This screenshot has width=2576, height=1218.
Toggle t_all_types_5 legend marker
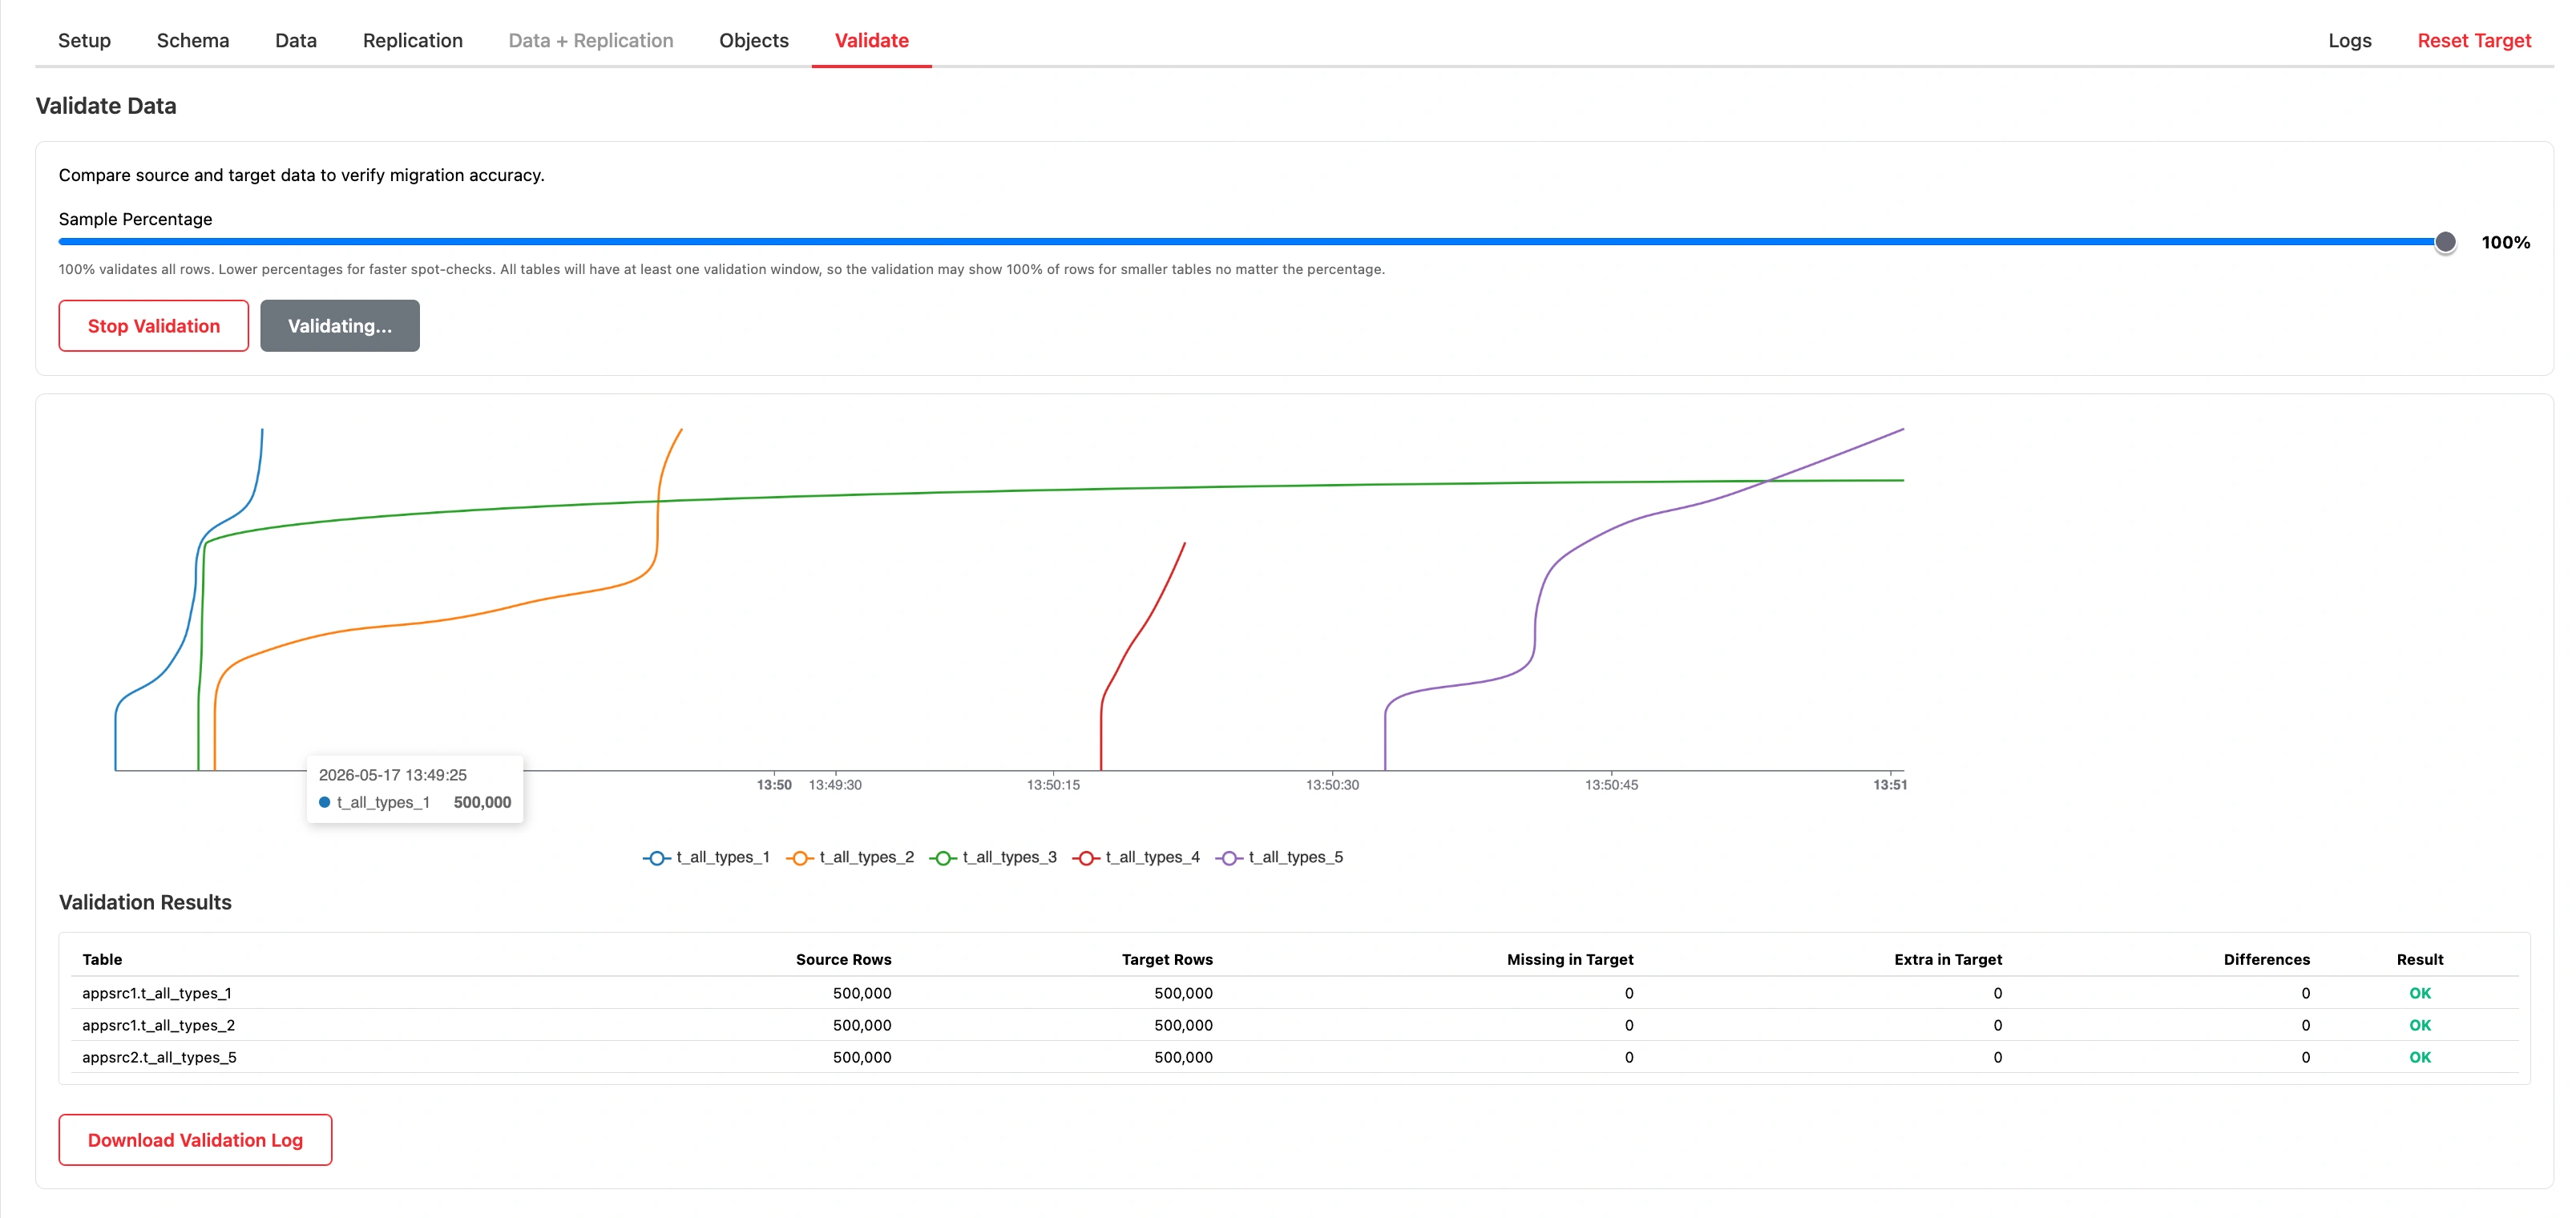click(x=1229, y=858)
